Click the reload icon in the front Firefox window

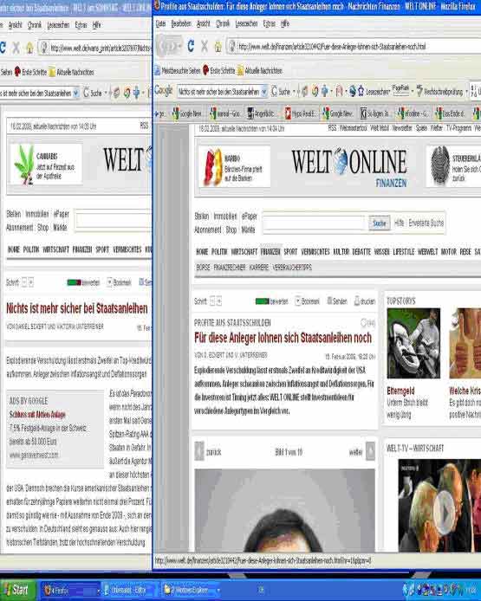point(191,46)
